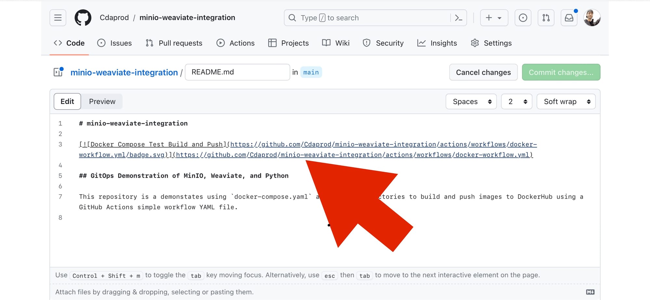Open the Insights tab
650x300 pixels.
click(437, 43)
